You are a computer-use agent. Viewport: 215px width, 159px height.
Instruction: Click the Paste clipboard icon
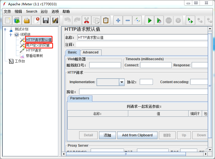(x=106, y=20)
